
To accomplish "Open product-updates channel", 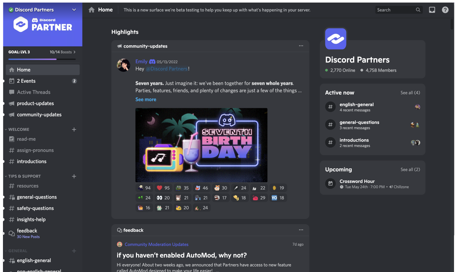I will click(43, 104).
